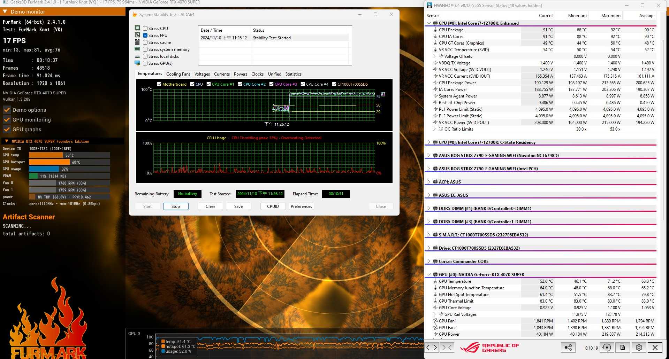The width and height of the screenshot is (669, 359).
Task: Collapse CPU [#0] i7-12700K Enhanced group
Action: point(428,23)
